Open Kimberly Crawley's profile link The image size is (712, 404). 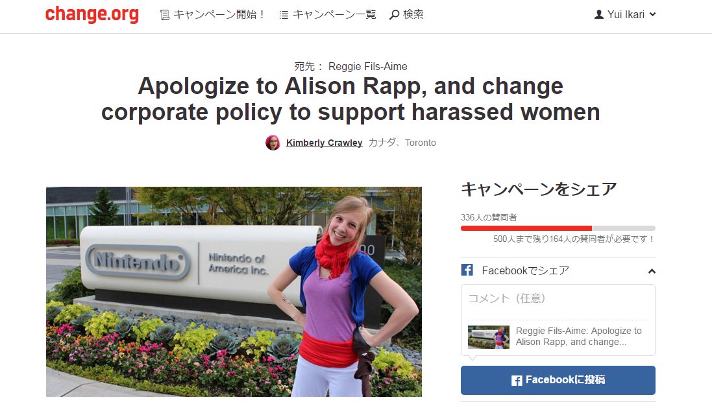click(x=325, y=143)
